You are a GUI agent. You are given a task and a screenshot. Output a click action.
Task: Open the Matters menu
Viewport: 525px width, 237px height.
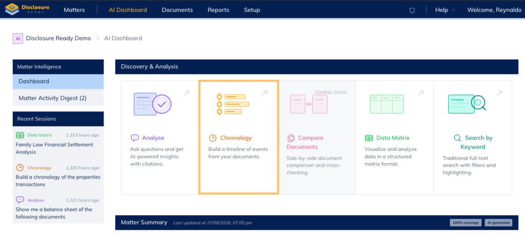coord(74,10)
